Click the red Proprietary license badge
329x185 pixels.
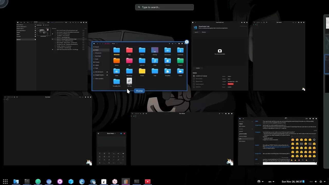(231, 84)
